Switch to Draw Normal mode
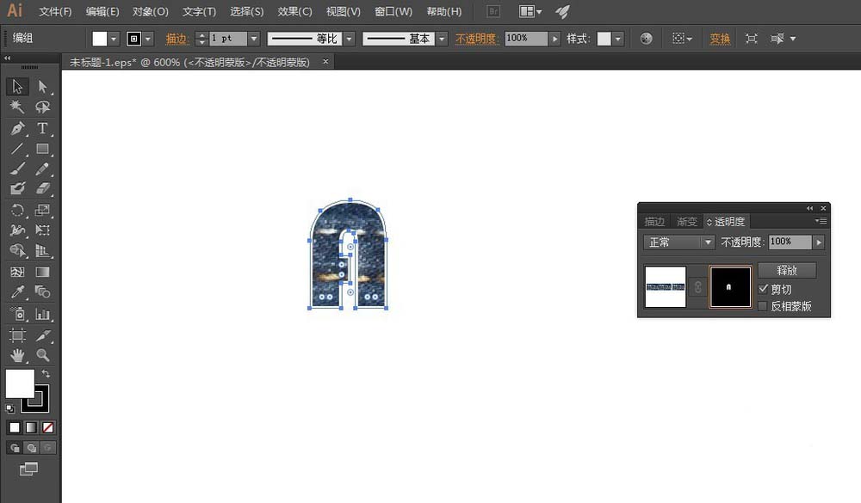 15,448
